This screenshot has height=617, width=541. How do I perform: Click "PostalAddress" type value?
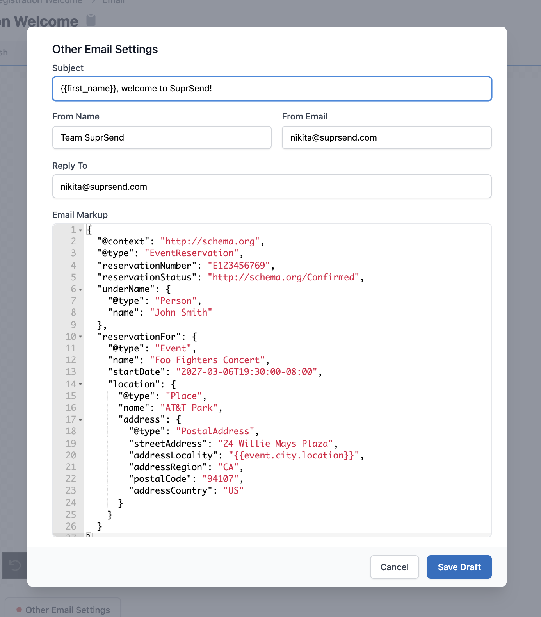[215, 431]
